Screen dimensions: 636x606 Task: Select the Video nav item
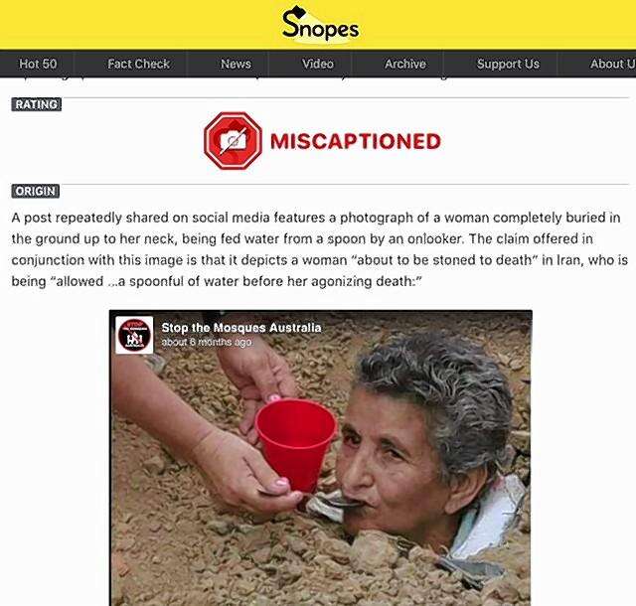(x=318, y=64)
